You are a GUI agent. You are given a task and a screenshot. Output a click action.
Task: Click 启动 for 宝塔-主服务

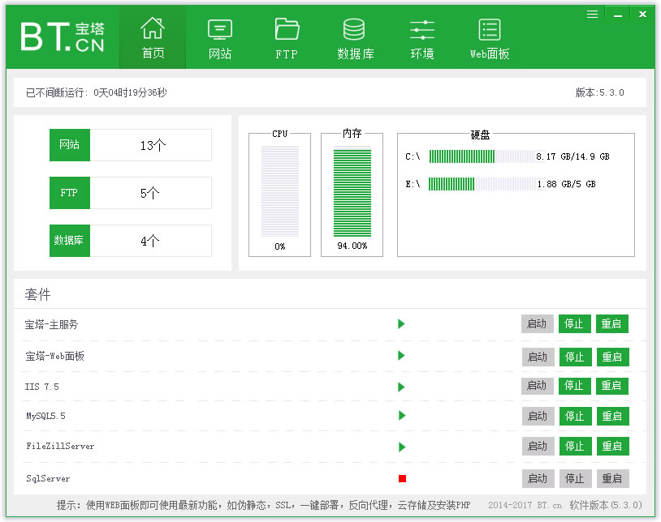[537, 324]
